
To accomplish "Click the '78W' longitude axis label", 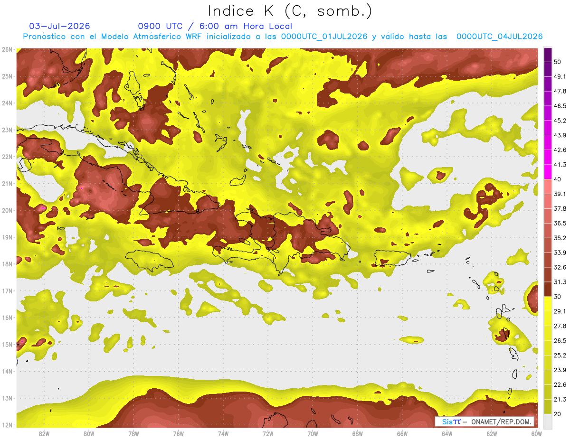I will coord(133,434).
